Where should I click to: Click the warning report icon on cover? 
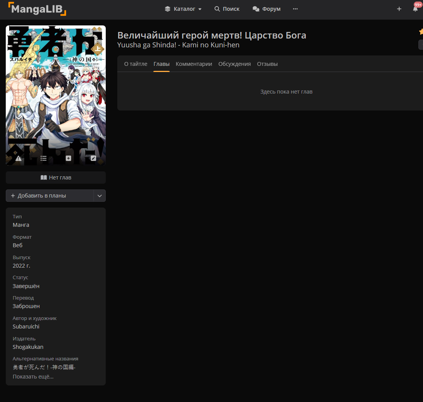pos(18,158)
